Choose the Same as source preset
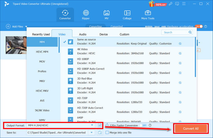The height and width of the screenshot is (138, 213). (x=127, y=42)
